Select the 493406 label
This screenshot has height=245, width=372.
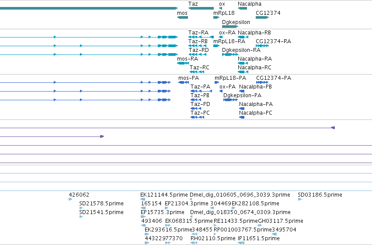[x=152, y=221]
